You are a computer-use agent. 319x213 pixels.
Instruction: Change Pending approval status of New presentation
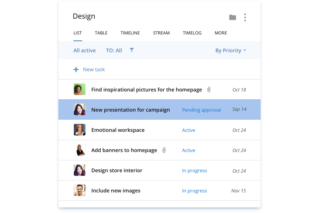point(201,110)
